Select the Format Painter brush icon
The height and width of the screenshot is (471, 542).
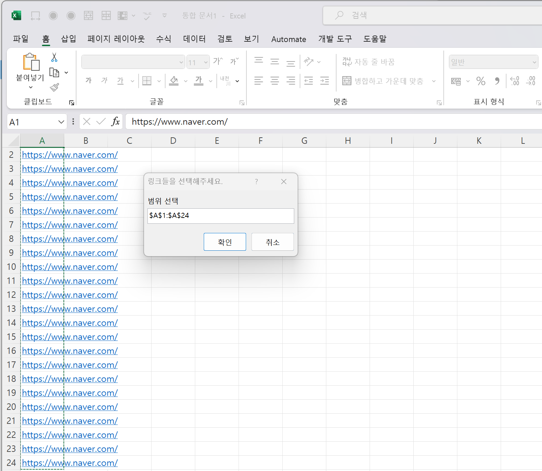54,87
